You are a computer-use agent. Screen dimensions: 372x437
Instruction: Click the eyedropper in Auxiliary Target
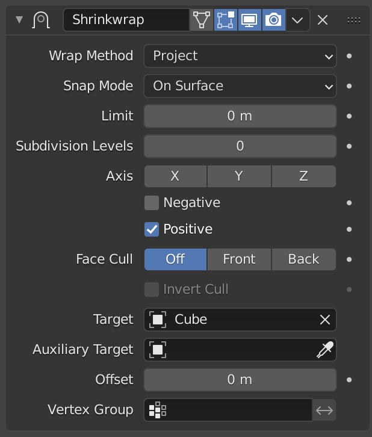click(325, 350)
